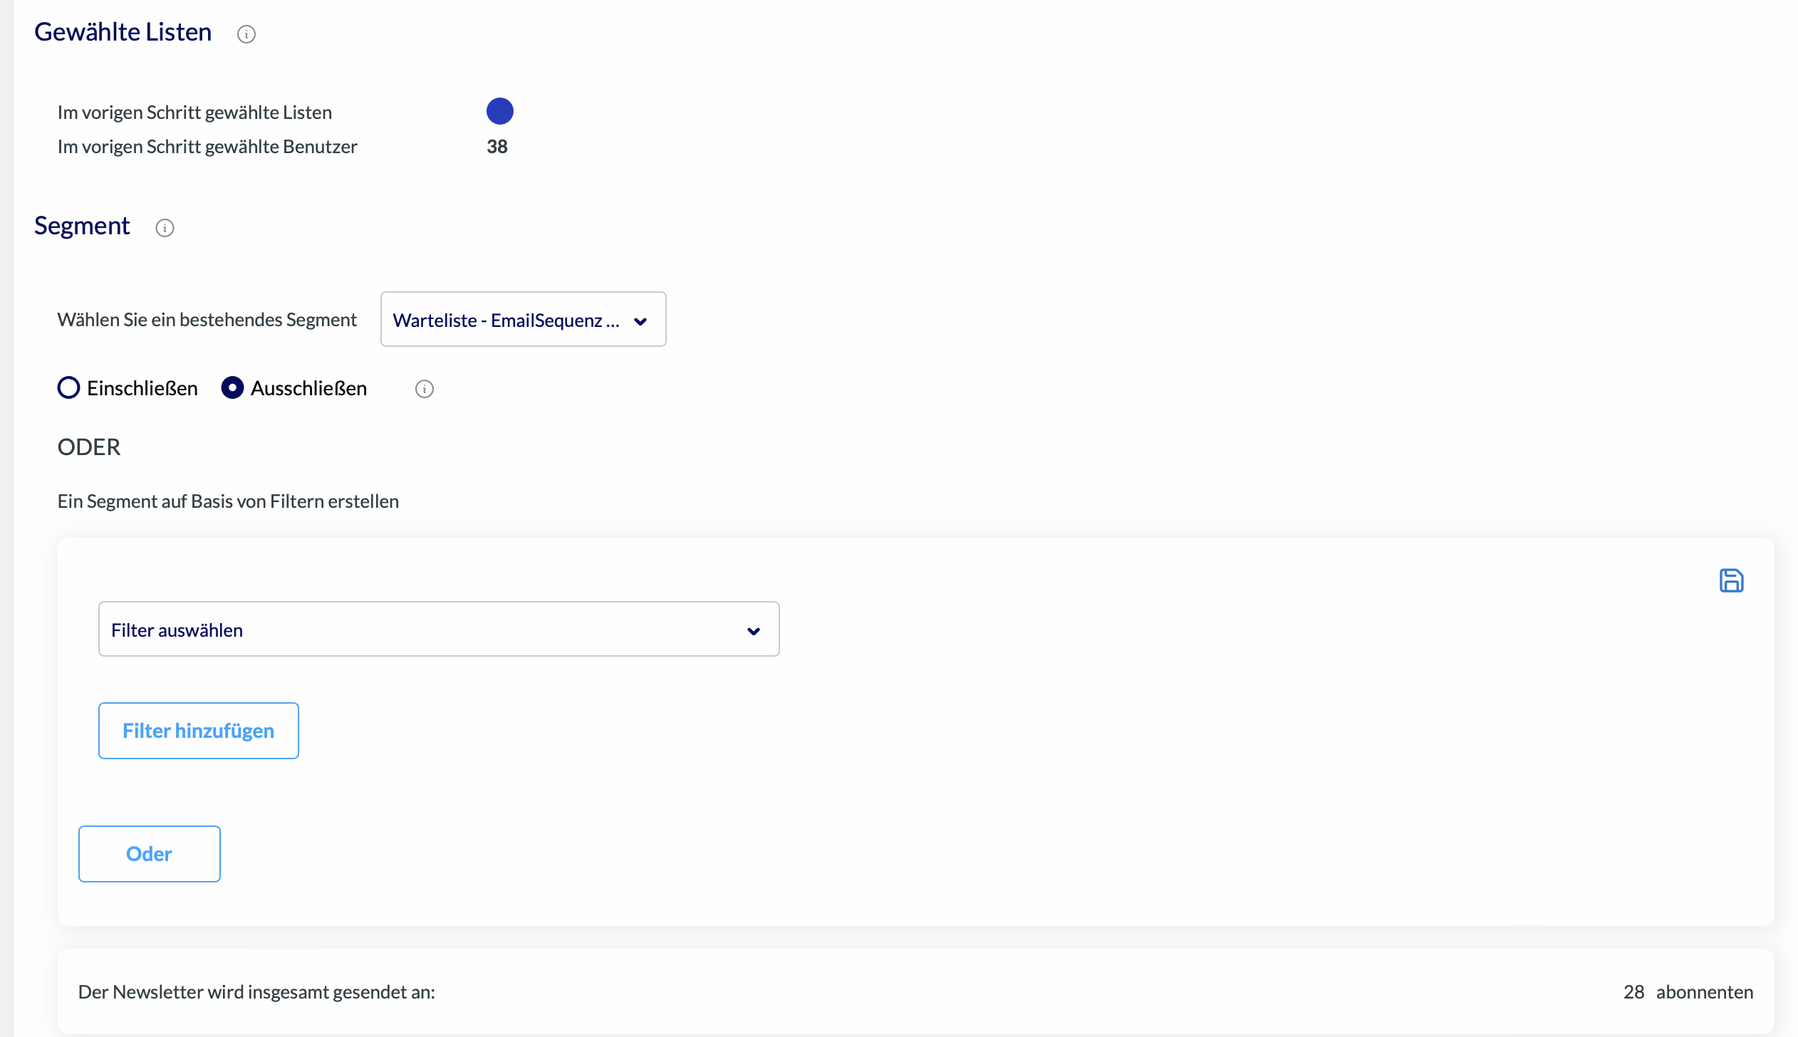The height and width of the screenshot is (1037, 1798).
Task: Open the Filter auswählen dropdown
Action: tap(427, 630)
